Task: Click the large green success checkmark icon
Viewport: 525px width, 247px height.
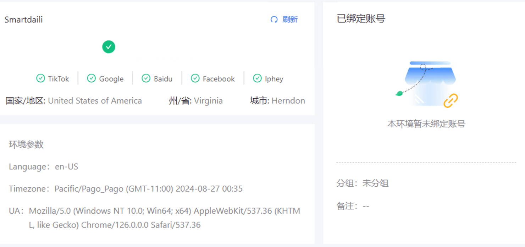Action: pyautogui.click(x=109, y=47)
